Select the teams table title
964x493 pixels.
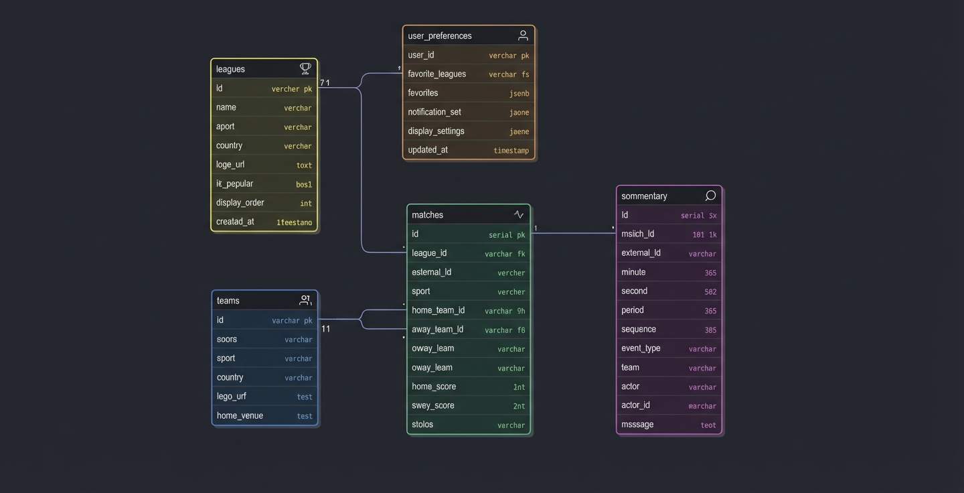pyautogui.click(x=228, y=301)
